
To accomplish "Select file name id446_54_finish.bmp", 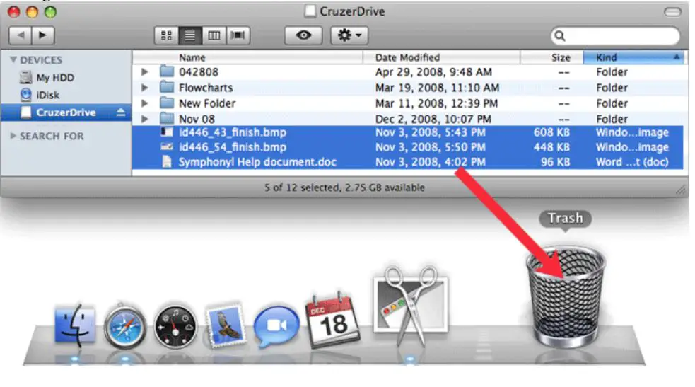I will point(233,147).
